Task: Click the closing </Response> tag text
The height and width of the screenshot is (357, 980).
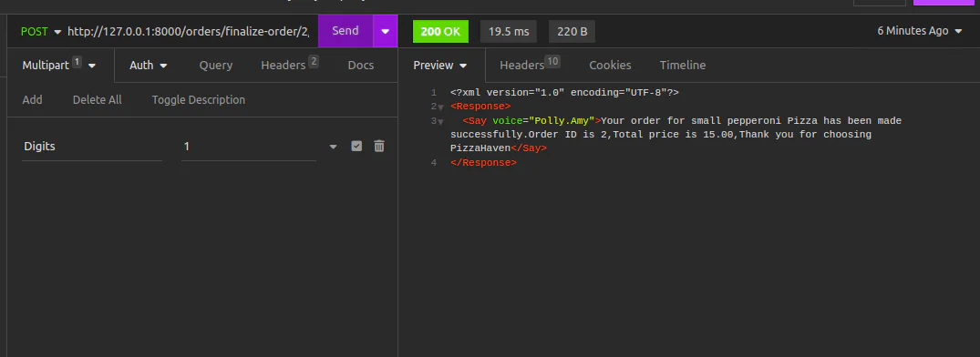Action: click(x=483, y=162)
